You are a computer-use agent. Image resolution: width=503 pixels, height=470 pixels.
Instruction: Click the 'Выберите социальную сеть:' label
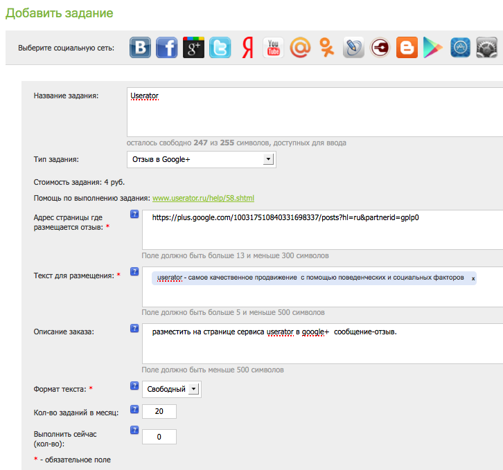(66, 48)
